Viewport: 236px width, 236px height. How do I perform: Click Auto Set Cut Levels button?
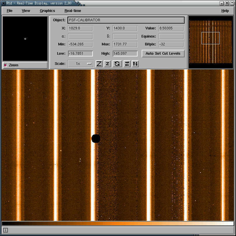(x=163, y=54)
